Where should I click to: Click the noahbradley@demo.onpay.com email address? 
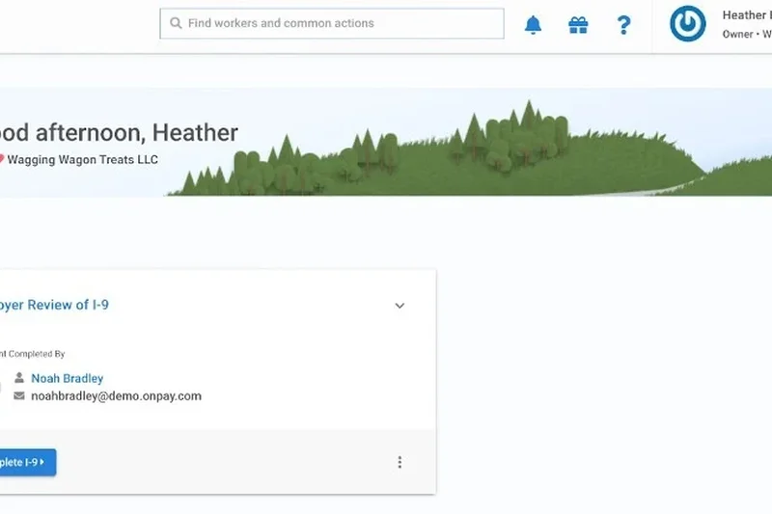[x=116, y=395]
